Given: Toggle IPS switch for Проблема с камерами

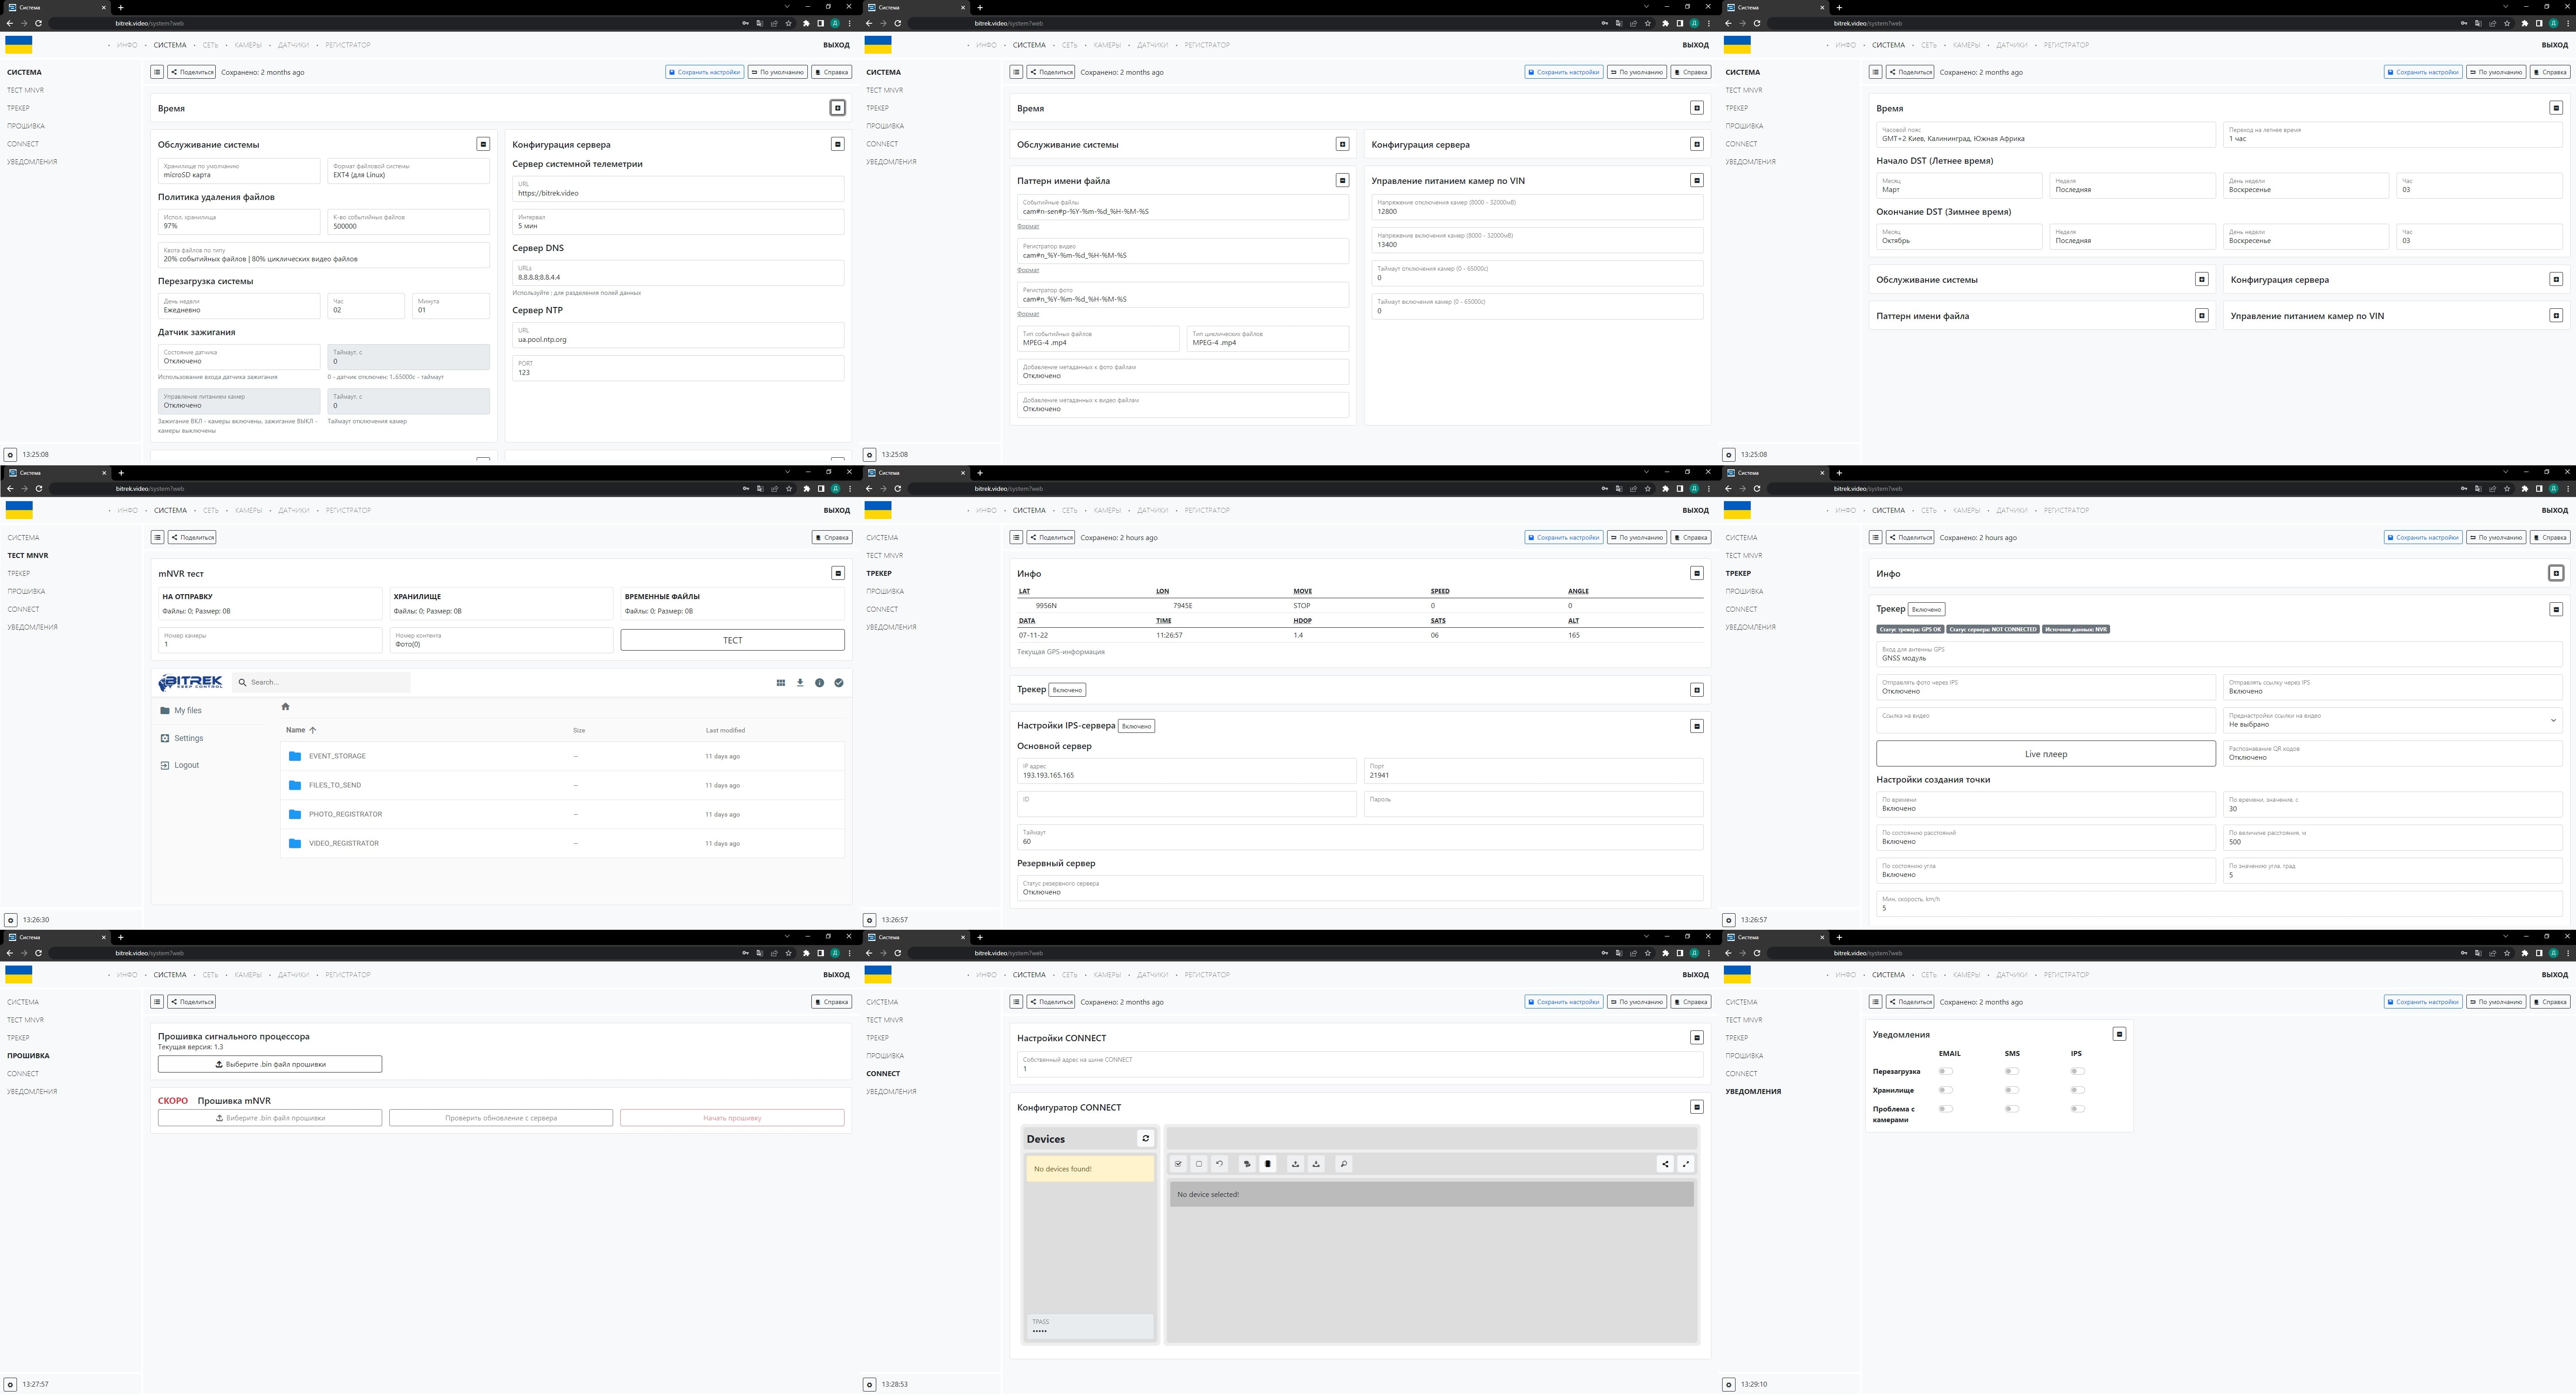Looking at the screenshot, I should coord(2077,1109).
